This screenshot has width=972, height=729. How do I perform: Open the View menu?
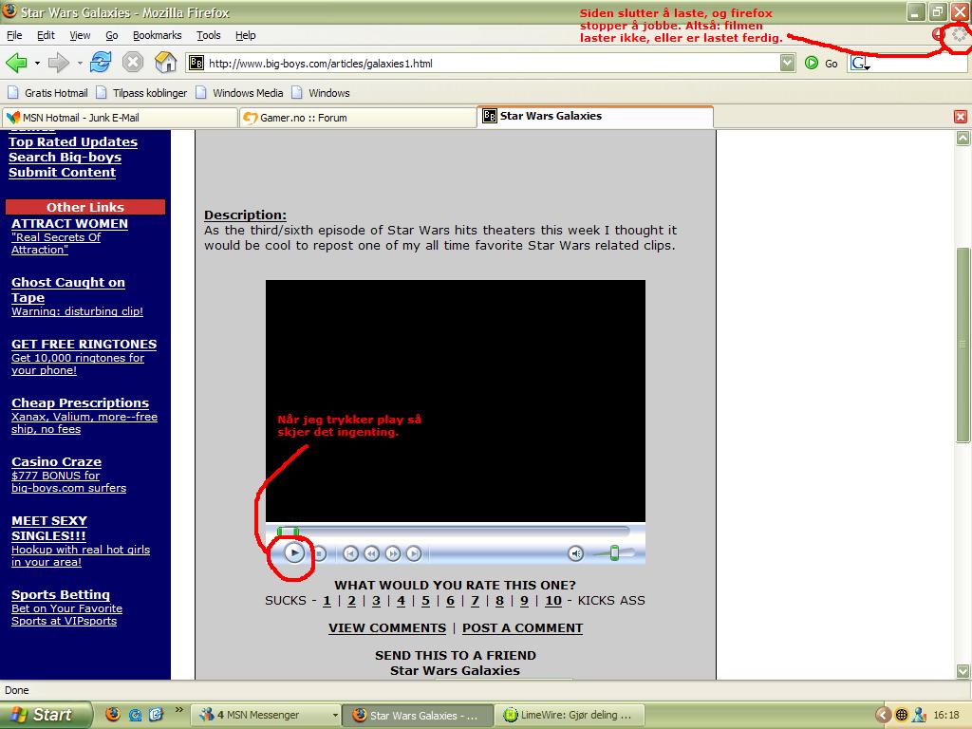click(x=80, y=35)
